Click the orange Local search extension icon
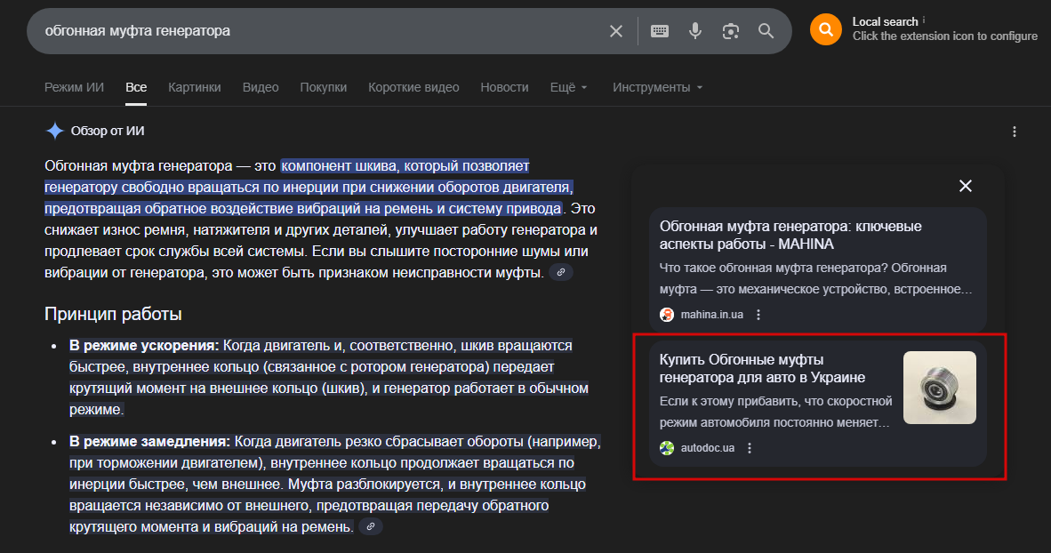 826,29
